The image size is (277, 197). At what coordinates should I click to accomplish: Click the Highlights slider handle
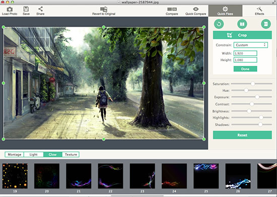point(261,118)
